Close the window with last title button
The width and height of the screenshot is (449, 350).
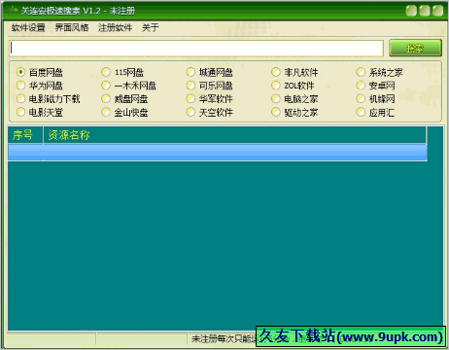point(437,11)
